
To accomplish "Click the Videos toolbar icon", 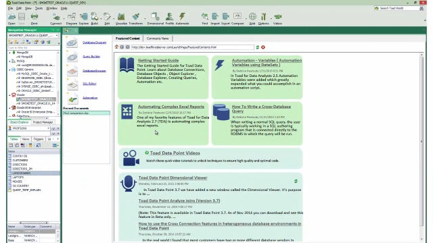I will (278, 17).
